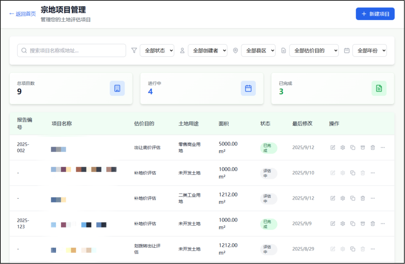Open the 全部年份 year dropdown
This screenshot has height=264, width=405.
point(370,50)
